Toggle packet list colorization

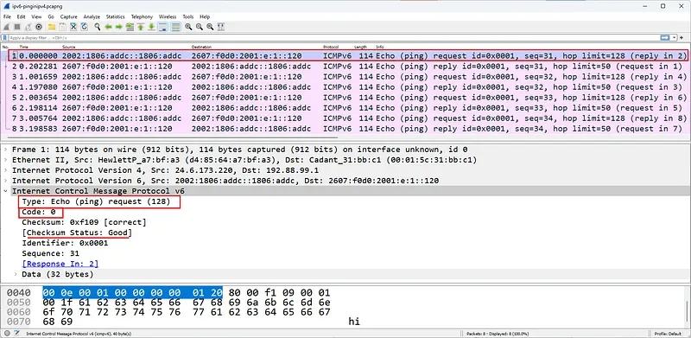176,28
